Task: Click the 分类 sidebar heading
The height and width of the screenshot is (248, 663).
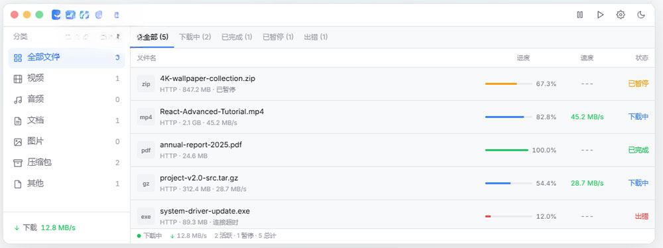Action: click(21, 37)
